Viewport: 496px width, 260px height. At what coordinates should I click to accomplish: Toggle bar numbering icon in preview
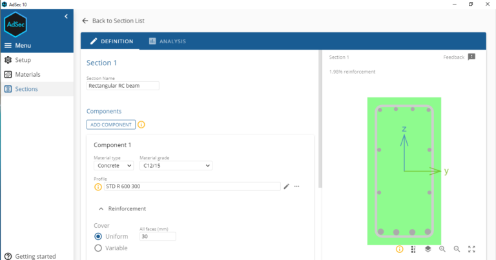[413, 249]
